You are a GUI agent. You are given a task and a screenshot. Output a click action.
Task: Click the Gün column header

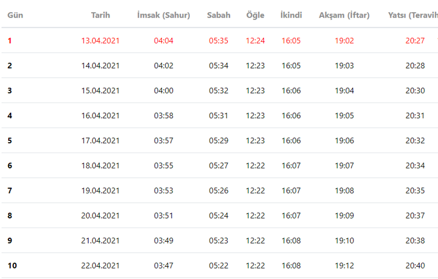point(15,15)
